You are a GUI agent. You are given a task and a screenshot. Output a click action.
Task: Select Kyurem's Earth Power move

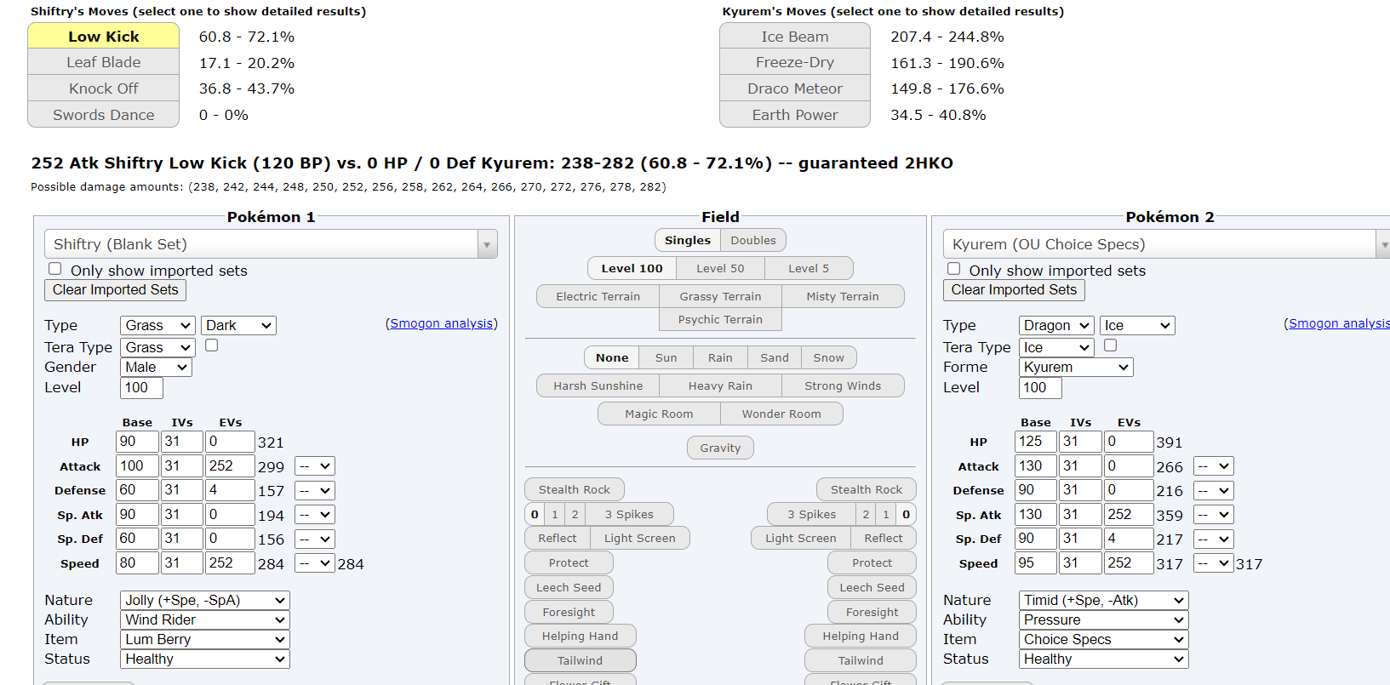pyautogui.click(x=794, y=115)
